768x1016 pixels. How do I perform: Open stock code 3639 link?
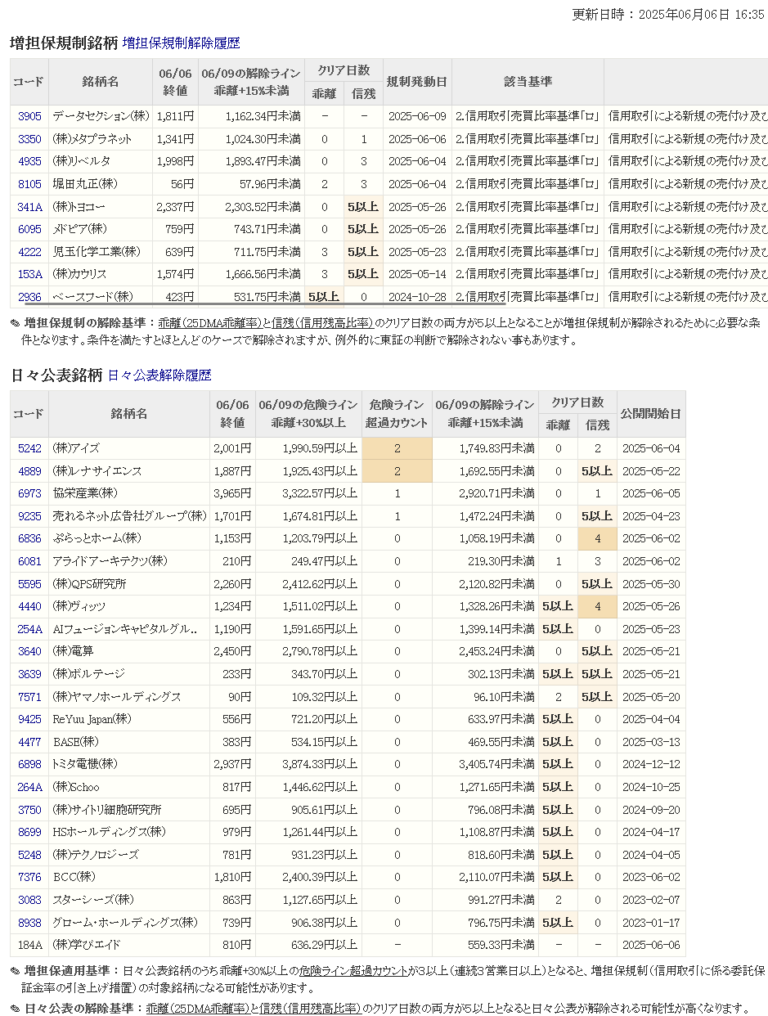(29, 674)
